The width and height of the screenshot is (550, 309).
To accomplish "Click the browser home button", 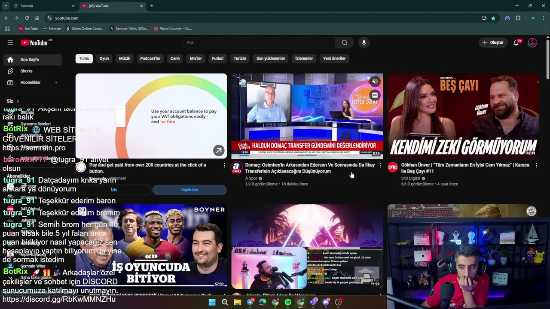I will (37, 18).
